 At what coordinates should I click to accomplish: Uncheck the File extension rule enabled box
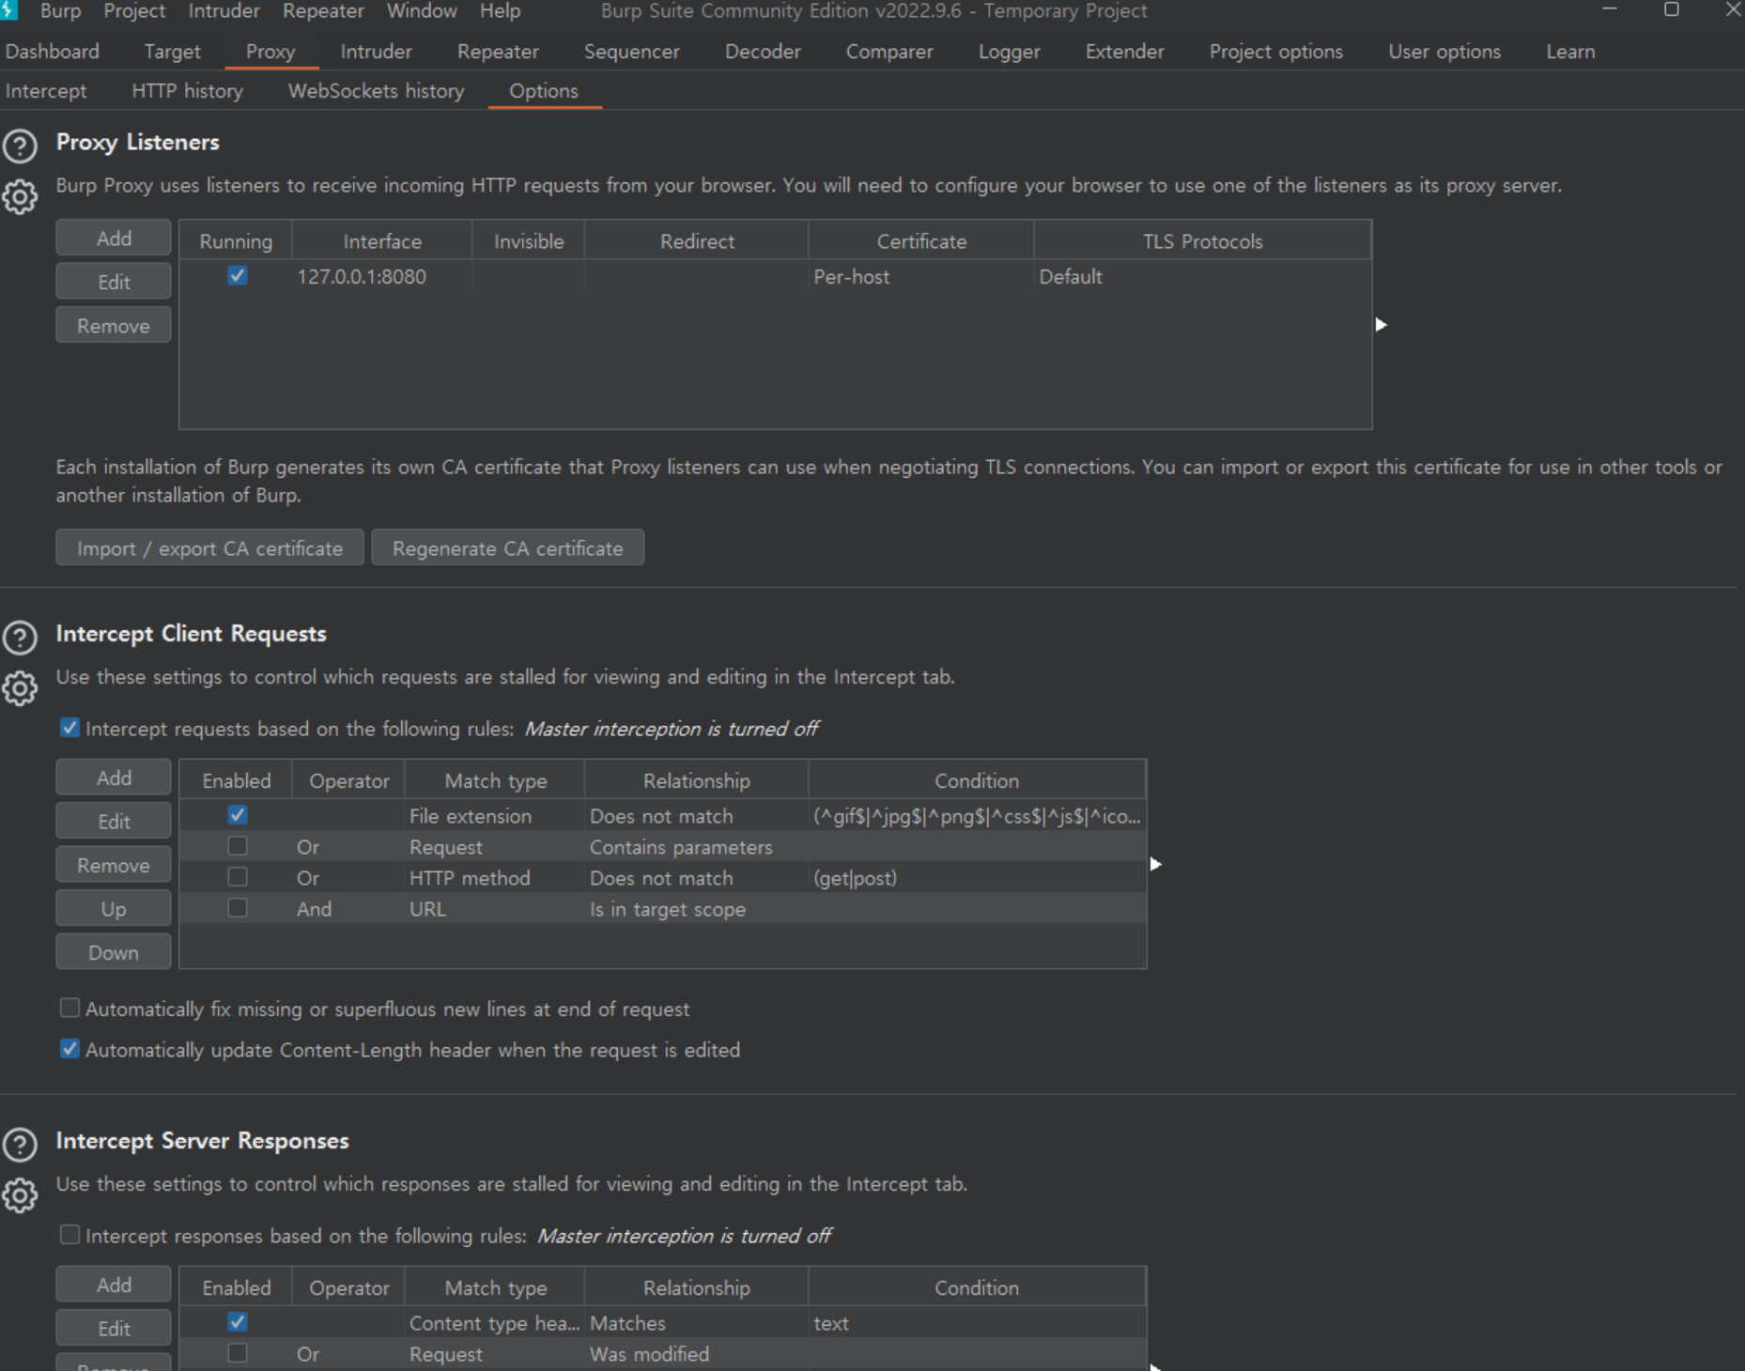(238, 815)
